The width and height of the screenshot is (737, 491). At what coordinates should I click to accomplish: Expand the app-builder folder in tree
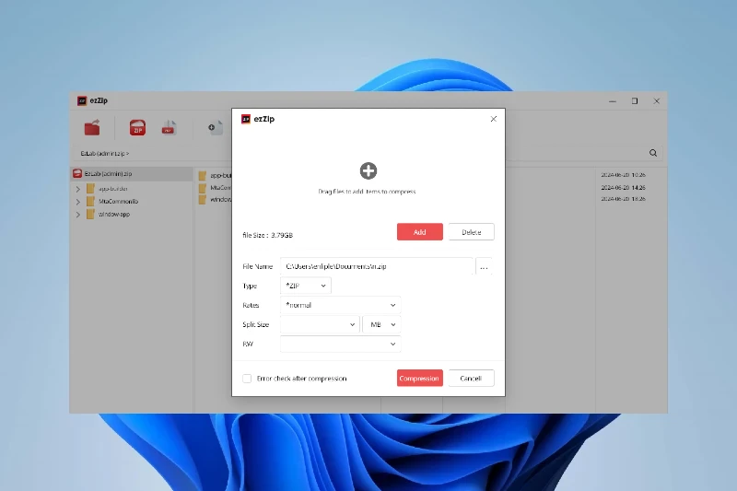coord(78,188)
